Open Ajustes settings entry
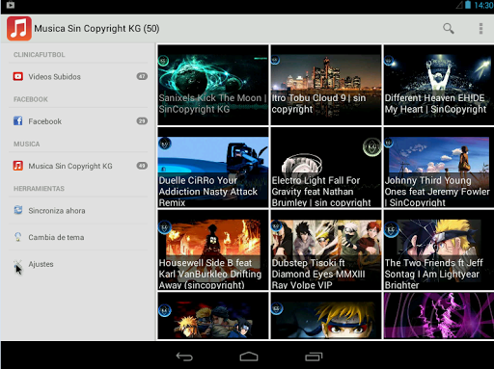Viewport: 494px width, 369px height. click(78, 264)
